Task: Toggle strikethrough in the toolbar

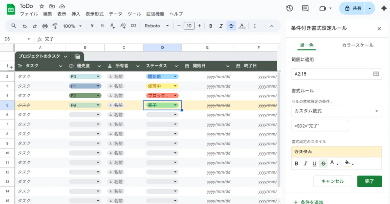Action: pos(231,26)
